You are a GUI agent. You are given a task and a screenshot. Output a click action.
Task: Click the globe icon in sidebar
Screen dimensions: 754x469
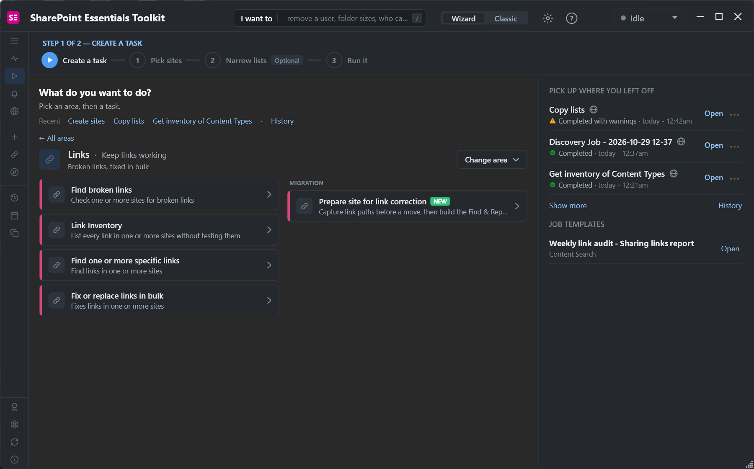point(14,111)
